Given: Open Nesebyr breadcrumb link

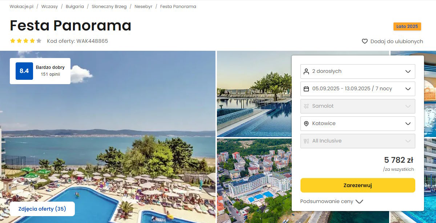Looking at the screenshot, I should click(x=144, y=7).
